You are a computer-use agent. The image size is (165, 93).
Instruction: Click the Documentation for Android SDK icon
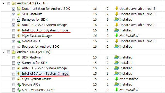pos(19,9)
